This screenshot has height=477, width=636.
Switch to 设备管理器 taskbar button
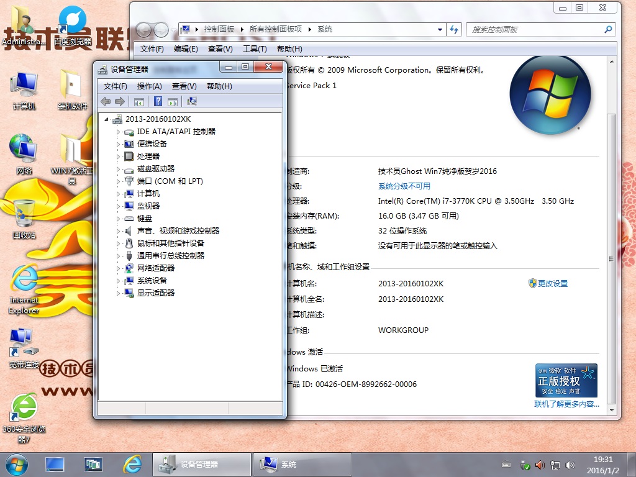202,465
